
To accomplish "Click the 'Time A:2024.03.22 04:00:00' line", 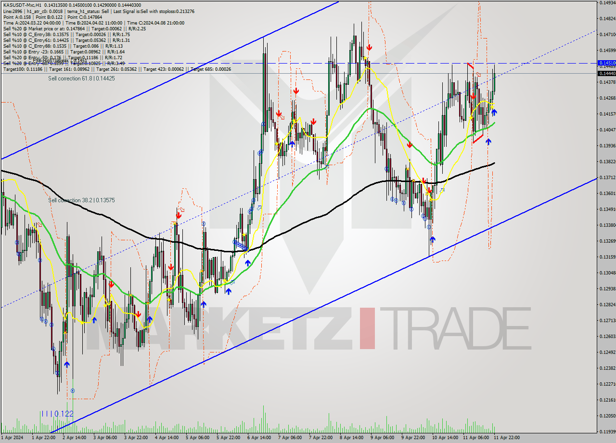I will click(93, 23).
